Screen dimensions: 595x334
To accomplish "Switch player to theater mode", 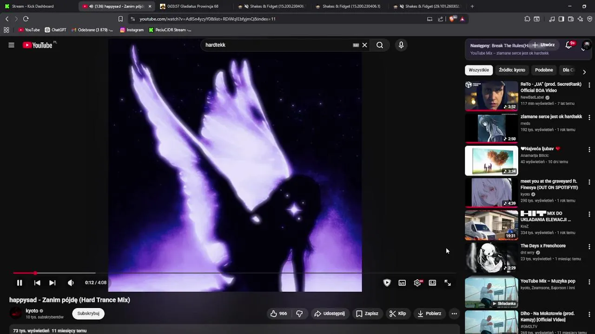I will point(432,283).
